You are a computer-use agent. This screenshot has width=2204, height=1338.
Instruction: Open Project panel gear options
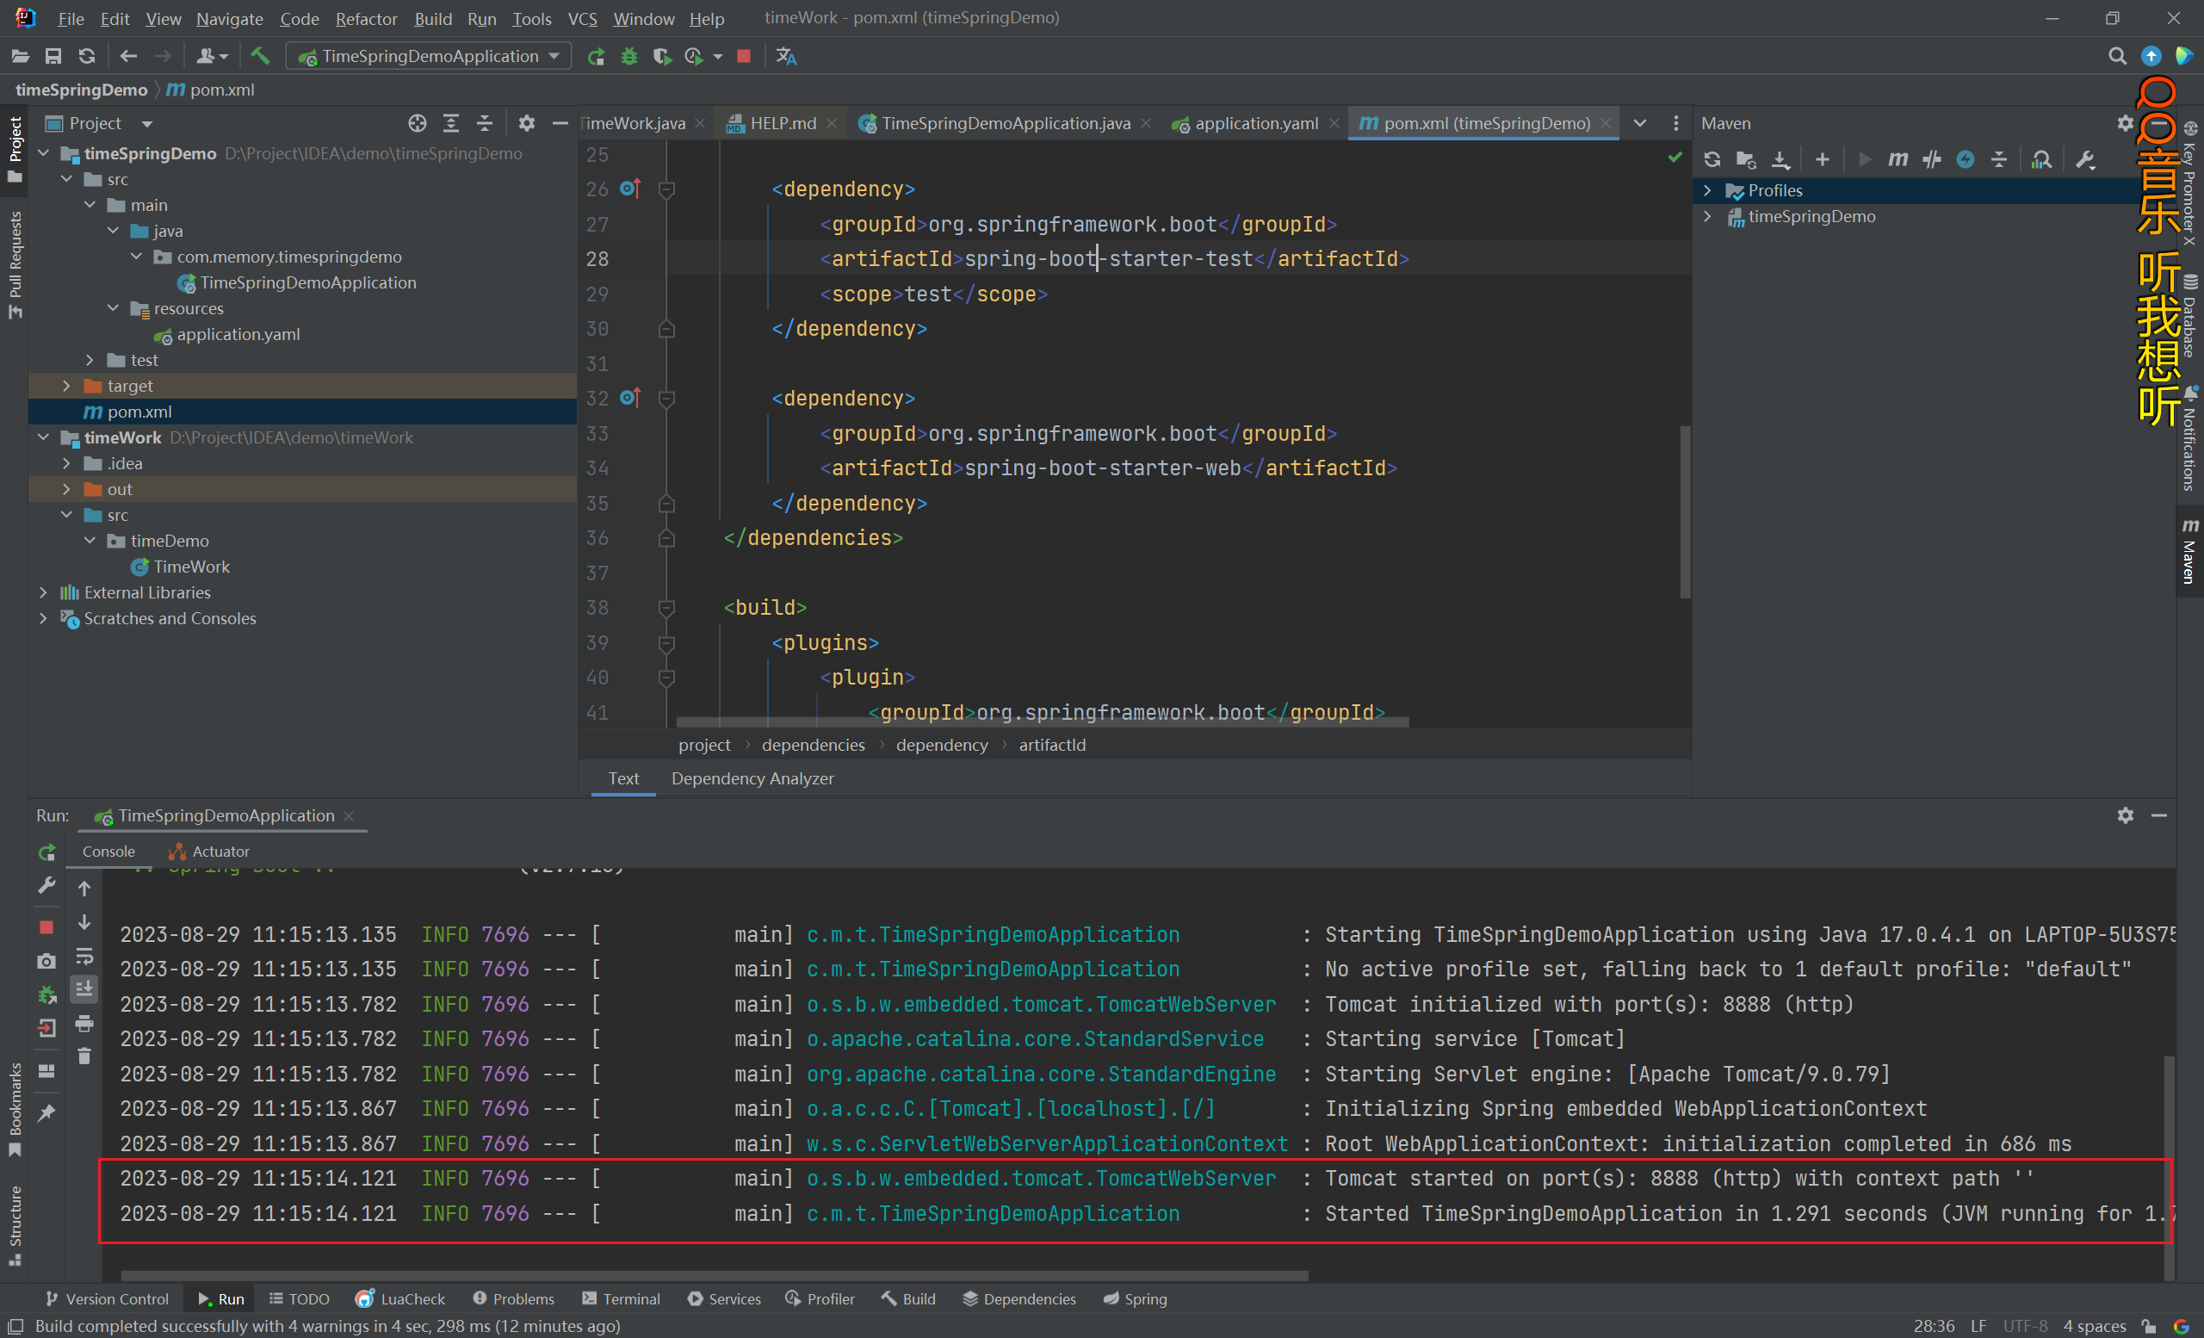(527, 123)
